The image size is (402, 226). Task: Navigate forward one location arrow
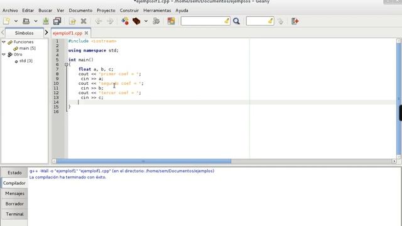click(110, 21)
